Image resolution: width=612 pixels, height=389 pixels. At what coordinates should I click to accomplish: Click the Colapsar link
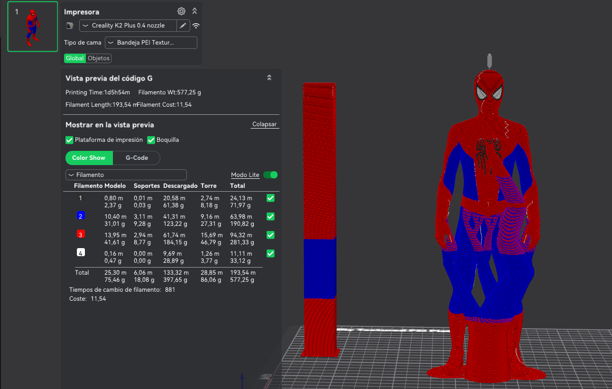[x=264, y=124]
